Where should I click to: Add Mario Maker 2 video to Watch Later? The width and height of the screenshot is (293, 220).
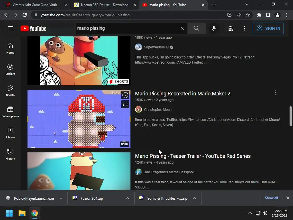tap(125, 95)
